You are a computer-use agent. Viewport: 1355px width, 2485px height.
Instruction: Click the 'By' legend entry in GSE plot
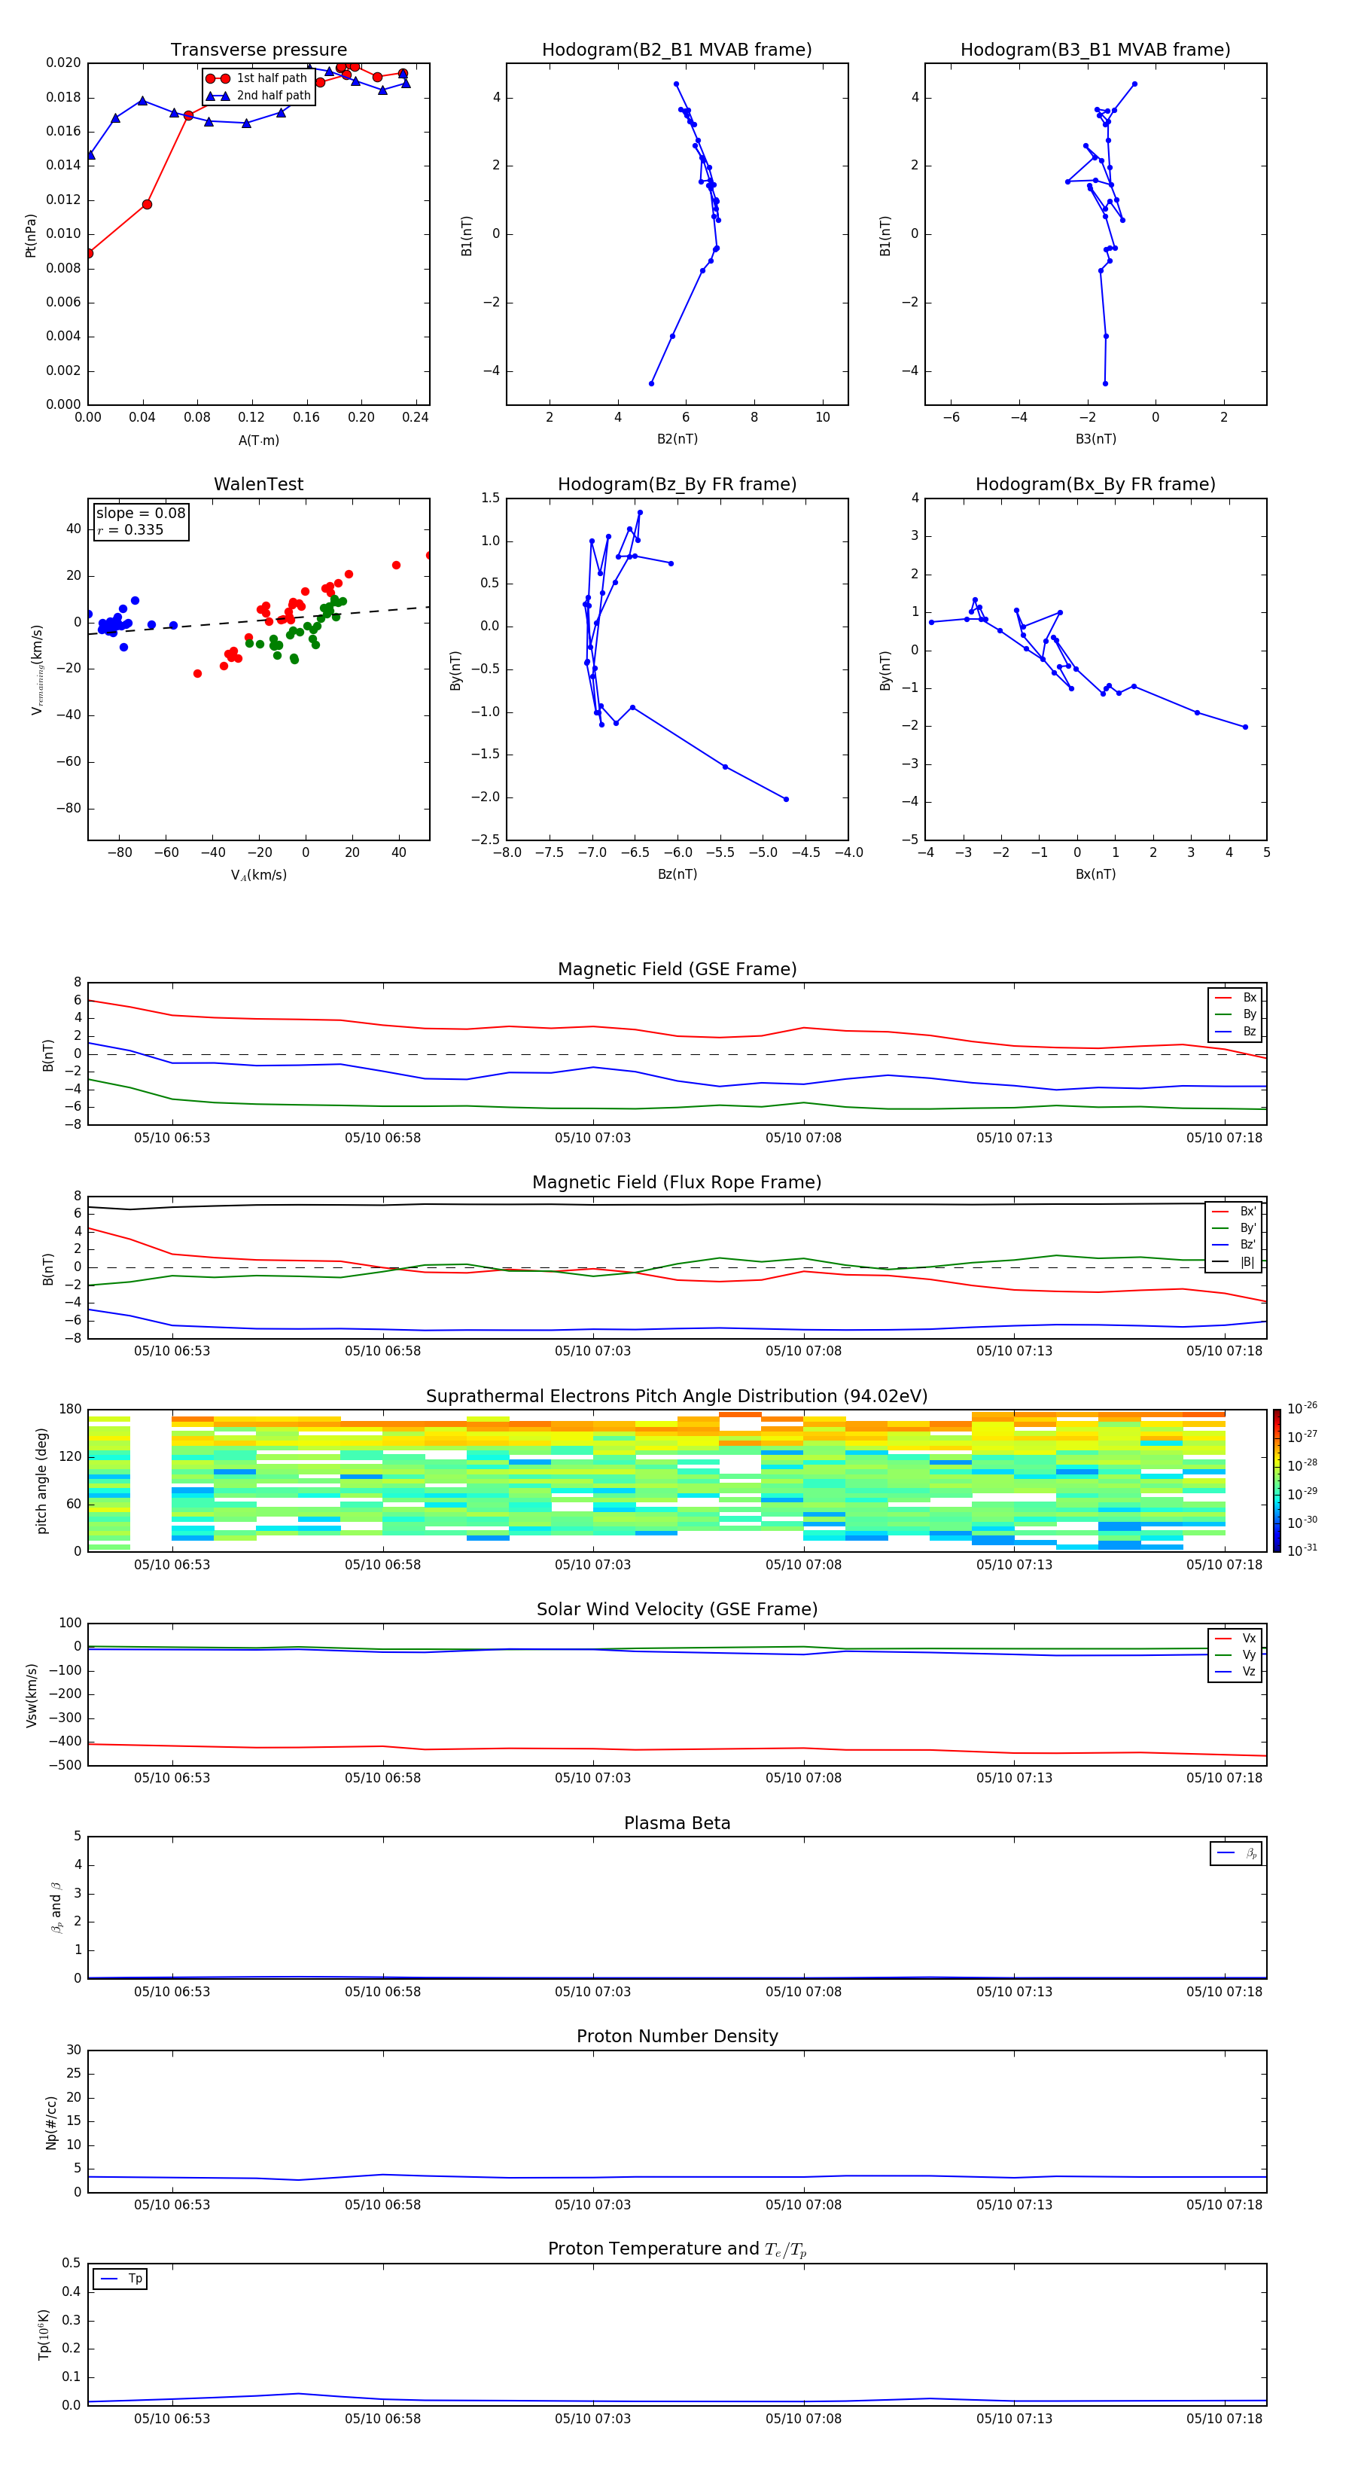1235,1015
